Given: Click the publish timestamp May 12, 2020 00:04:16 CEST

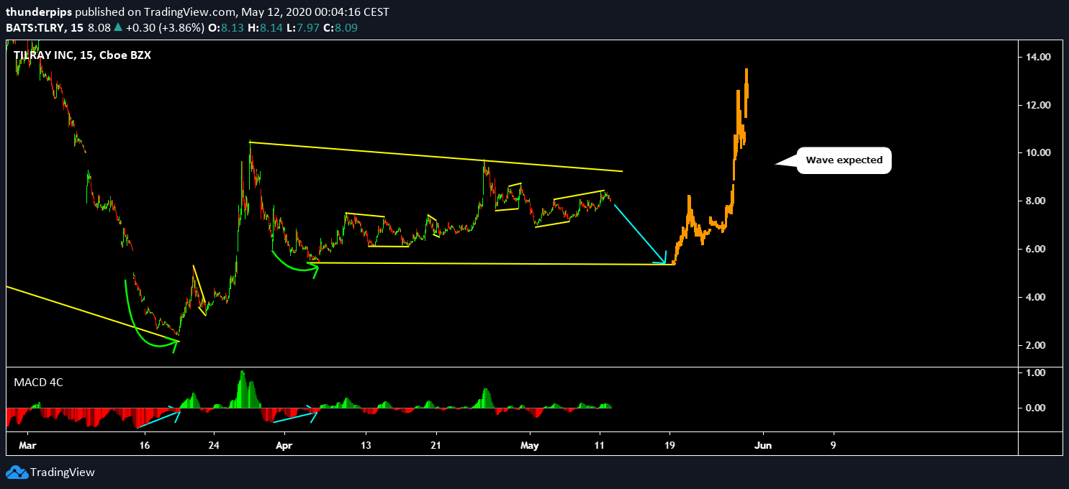Looking at the screenshot, I should click(317, 12).
